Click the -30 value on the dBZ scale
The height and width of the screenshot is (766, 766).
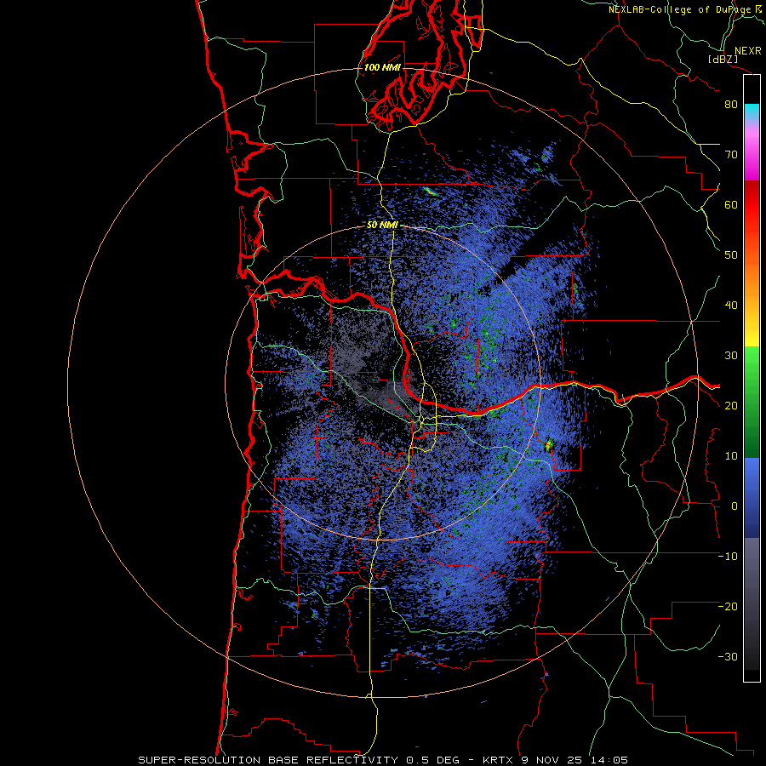click(x=728, y=657)
